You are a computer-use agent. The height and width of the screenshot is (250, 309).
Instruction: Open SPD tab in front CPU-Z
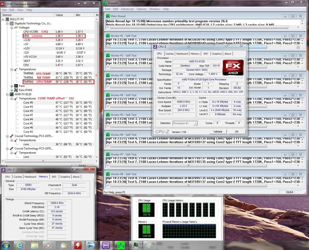pyautogui.click(x=205, y=54)
